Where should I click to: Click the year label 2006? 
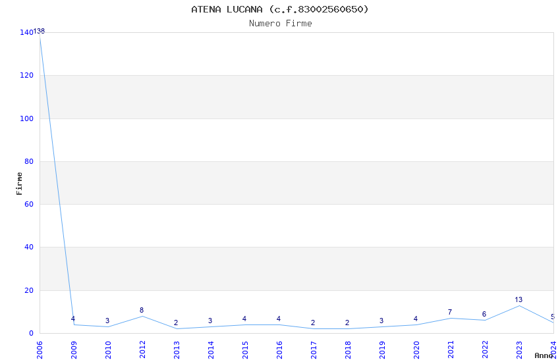40,350
